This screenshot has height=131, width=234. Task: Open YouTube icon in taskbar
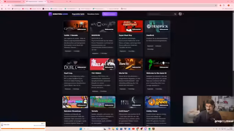click(x=133, y=129)
